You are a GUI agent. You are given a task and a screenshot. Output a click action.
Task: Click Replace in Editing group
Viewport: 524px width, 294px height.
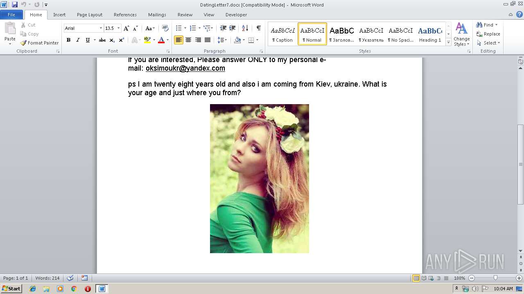[488, 34]
